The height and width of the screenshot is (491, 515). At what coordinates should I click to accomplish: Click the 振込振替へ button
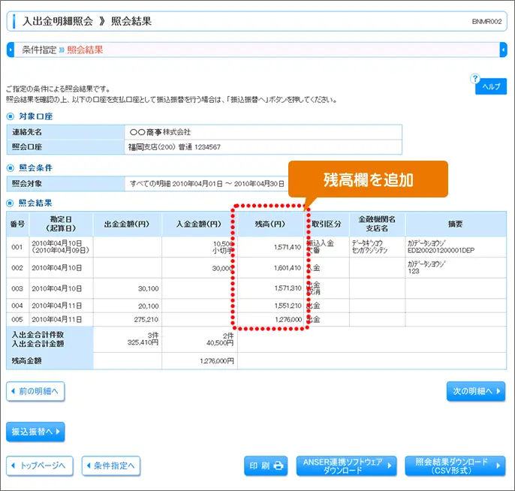pos(35,432)
